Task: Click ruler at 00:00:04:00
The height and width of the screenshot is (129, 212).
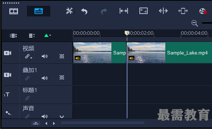Action: 194,33
